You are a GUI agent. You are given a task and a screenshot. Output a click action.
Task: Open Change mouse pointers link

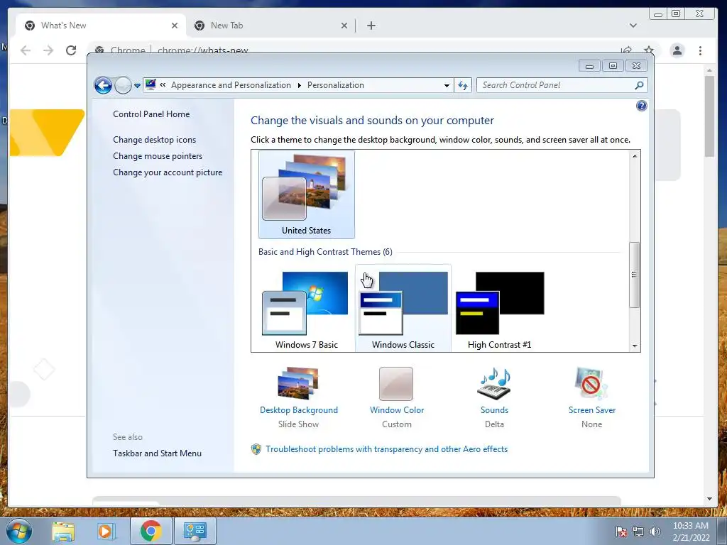[x=158, y=155]
